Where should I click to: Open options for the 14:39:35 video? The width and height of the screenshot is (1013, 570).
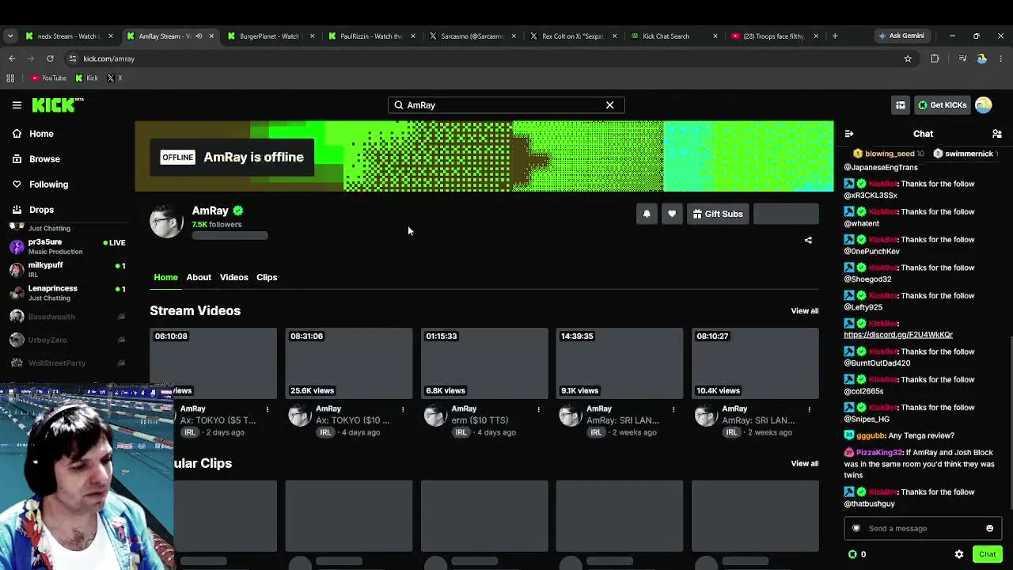coord(673,409)
